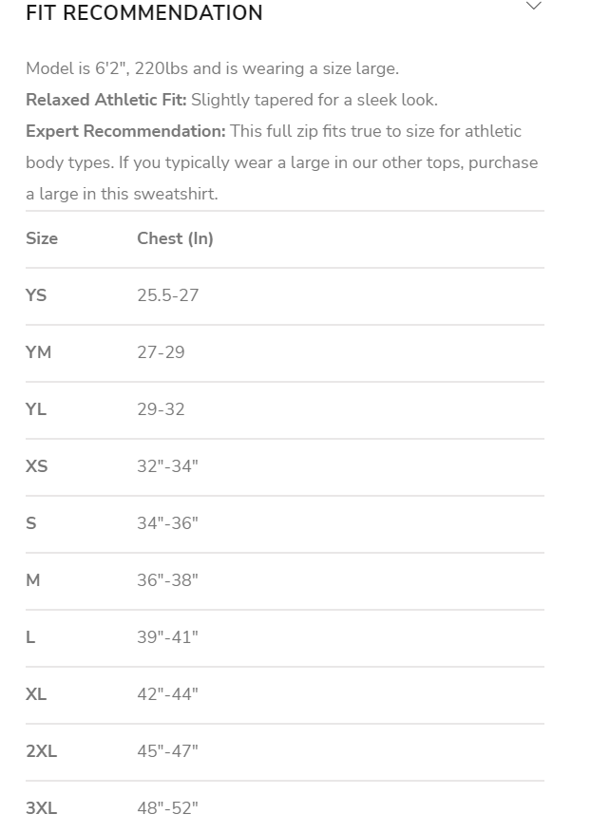The image size is (591, 833).
Task: Select the YL size row label
Action: [x=36, y=409]
